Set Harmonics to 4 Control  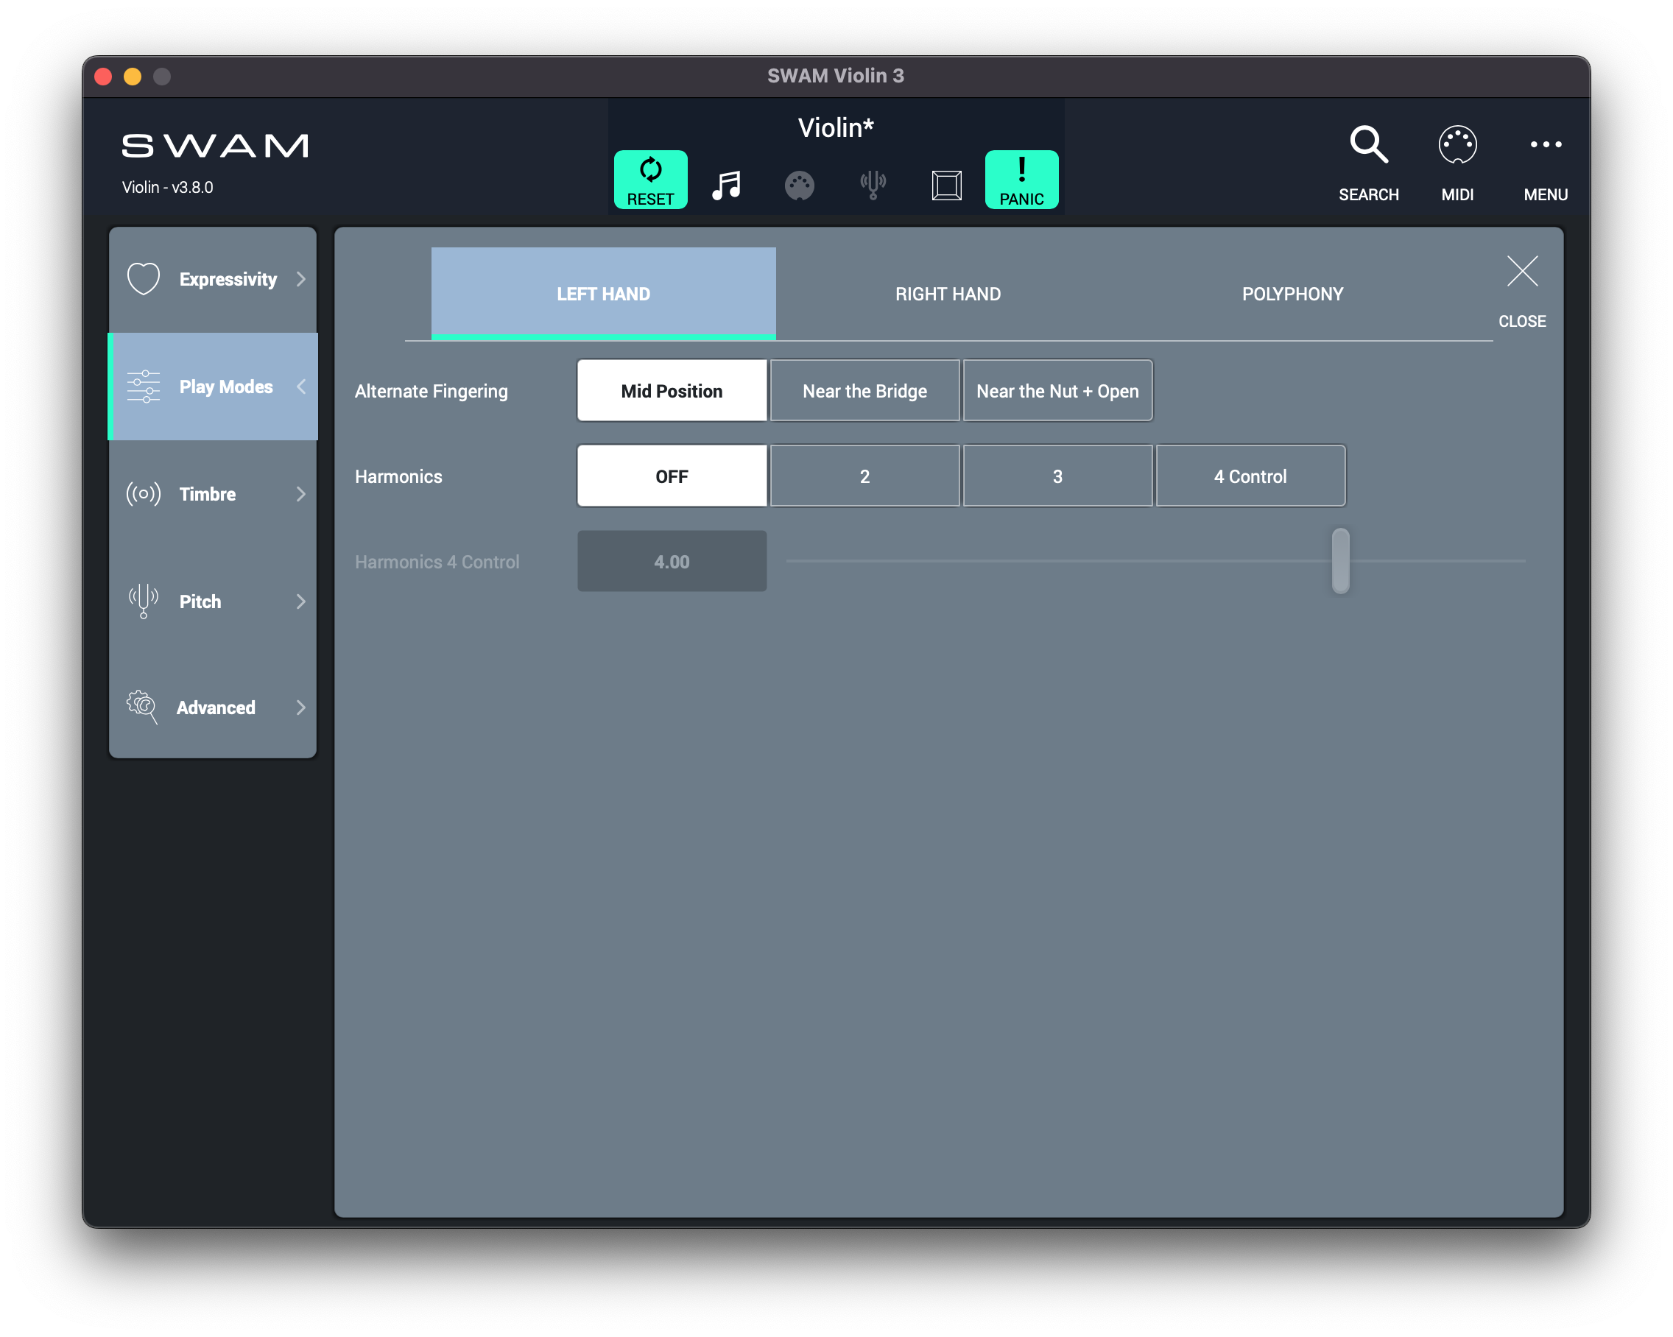tap(1250, 476)
